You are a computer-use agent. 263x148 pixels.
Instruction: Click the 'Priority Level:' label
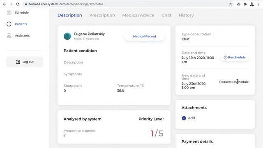[152, 119]
